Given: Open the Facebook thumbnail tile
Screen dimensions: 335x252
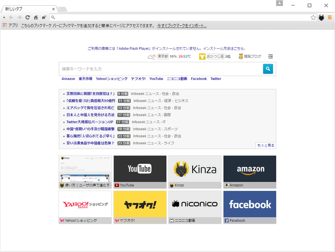Looking at the screenshot, I should (x=250, y=207).
